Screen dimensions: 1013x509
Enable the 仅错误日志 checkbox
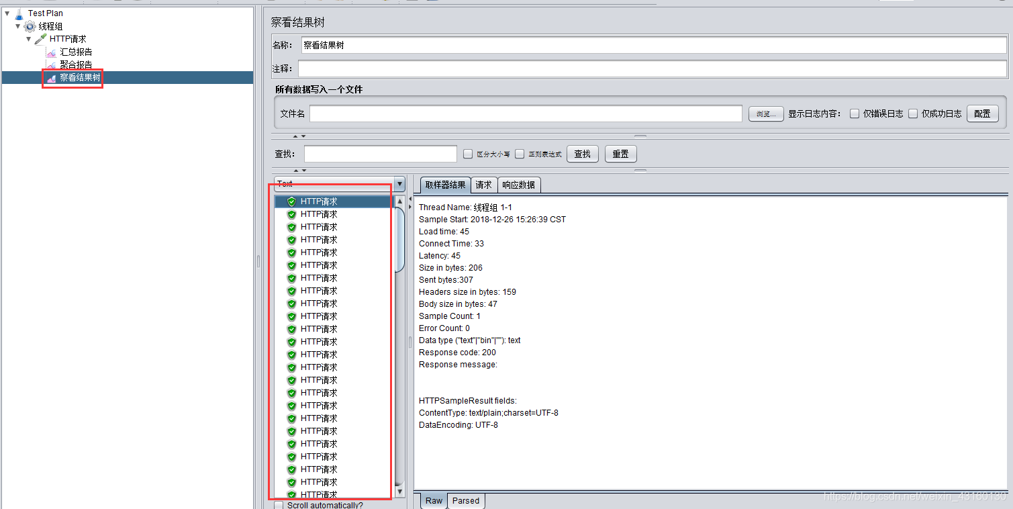(855, 113)
